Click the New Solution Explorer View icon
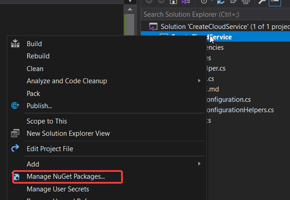The width and height of the screenshot is (290, 200). (15, 133)
